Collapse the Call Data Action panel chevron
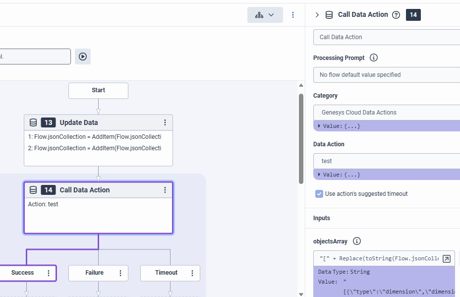This screenshot has height=297, width=460. click(317, 15)
